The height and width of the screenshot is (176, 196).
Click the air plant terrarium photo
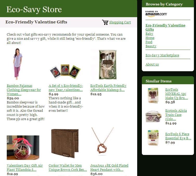(23, 148)
